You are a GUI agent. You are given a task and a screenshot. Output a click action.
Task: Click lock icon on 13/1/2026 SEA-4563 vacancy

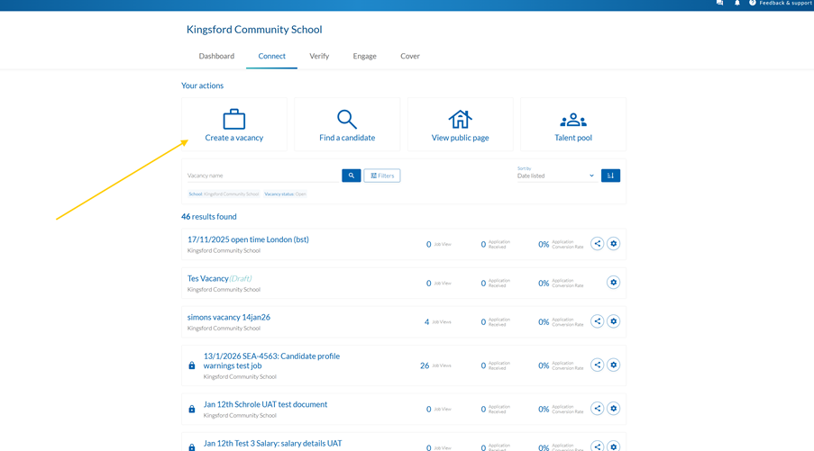192,365
